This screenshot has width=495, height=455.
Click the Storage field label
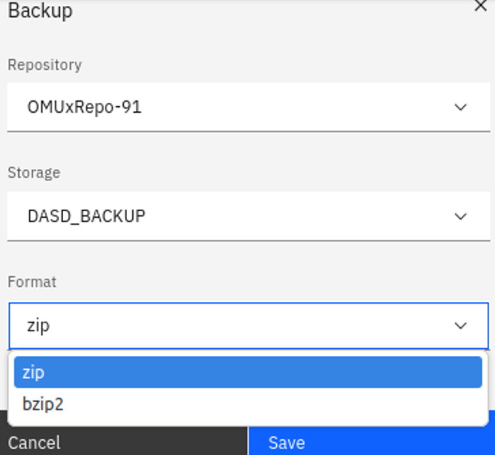pos(34,173)
